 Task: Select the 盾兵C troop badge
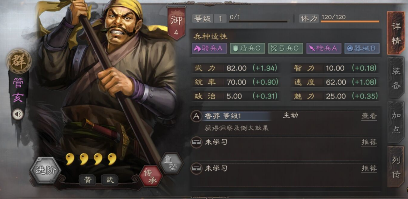(x=248, y=48)
